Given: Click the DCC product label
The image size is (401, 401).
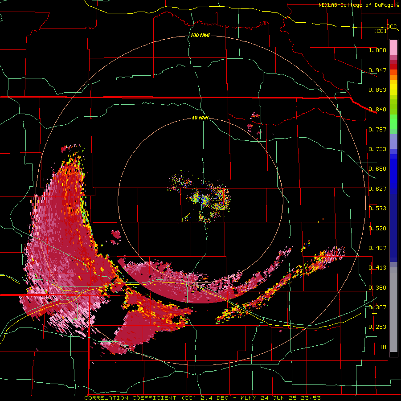Looking at the screenshot, I should (391, 26).
